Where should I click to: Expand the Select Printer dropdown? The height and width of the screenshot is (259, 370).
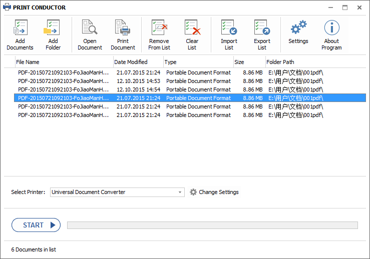pyautogui.click(x=181, y=192)
